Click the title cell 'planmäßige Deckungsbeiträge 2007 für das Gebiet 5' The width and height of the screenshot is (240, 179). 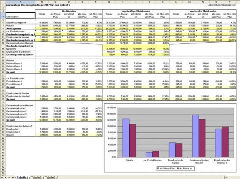pyautogui.click(x=38, y=5)
